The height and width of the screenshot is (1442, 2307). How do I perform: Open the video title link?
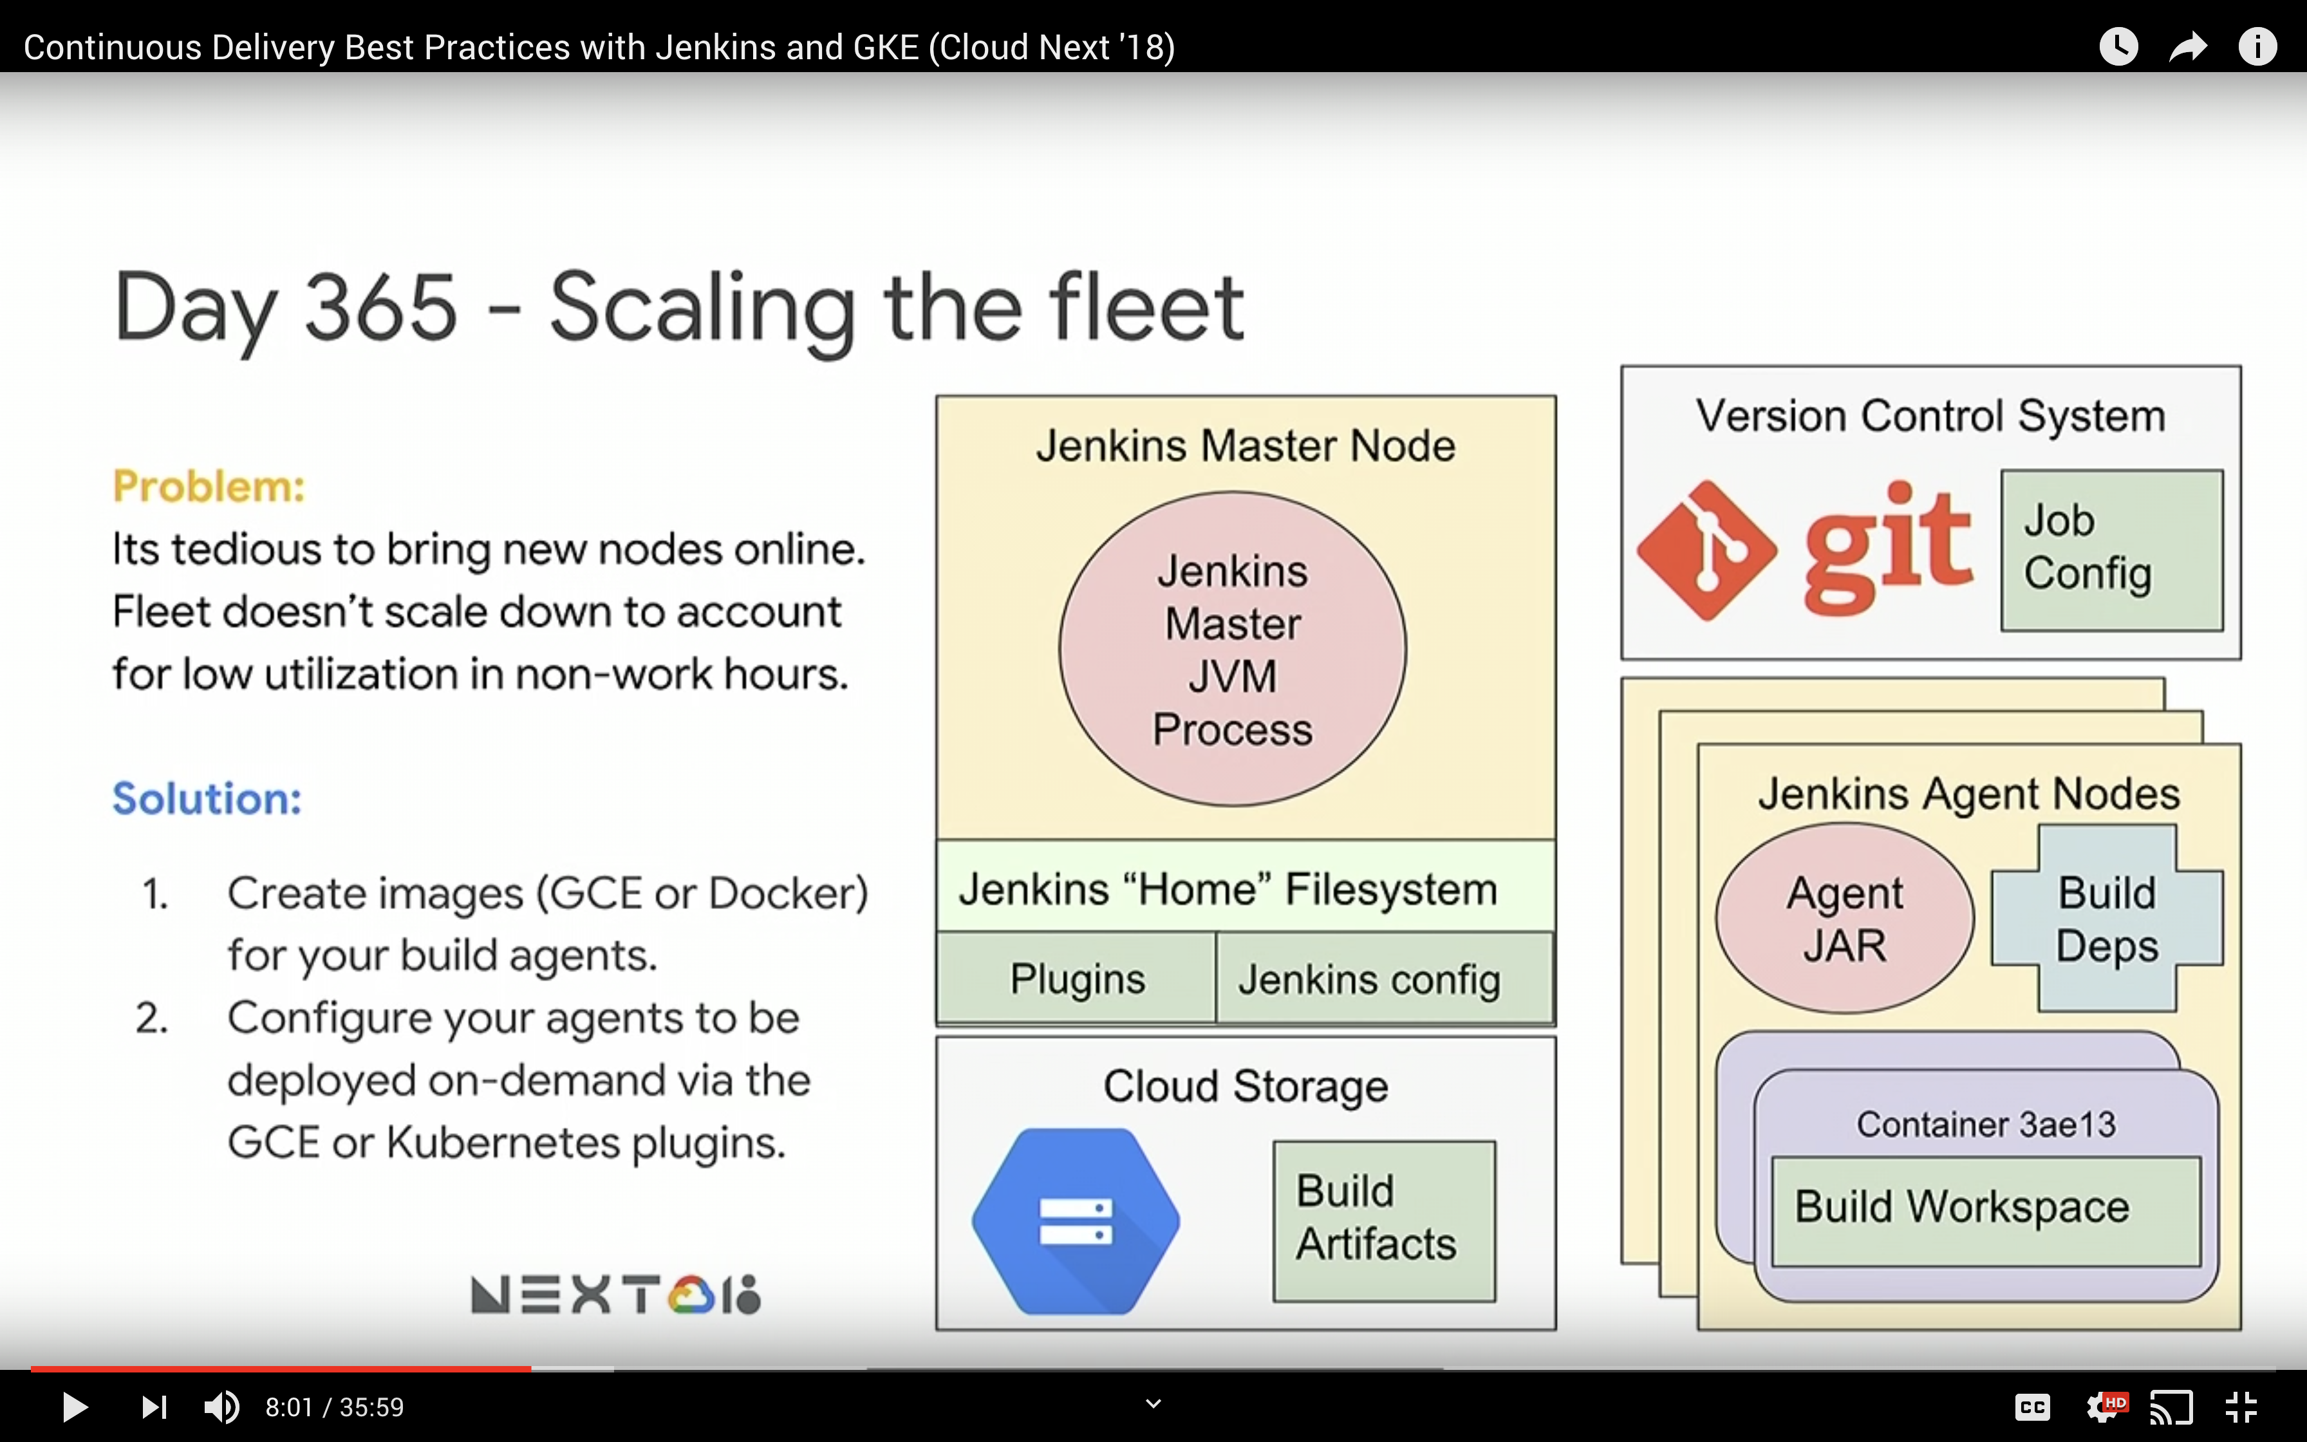coord(599,47)
